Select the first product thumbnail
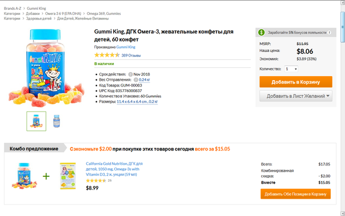The height and width of the screenshot is (216, 345). pos(37,121)
